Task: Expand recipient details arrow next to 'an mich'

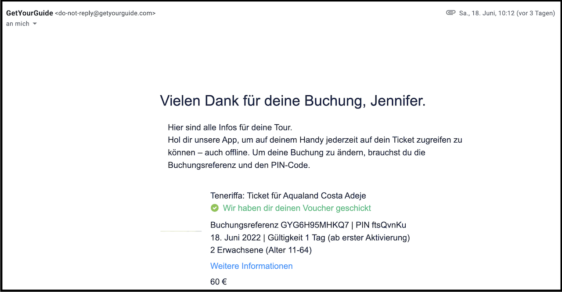Action: (35, 24)
